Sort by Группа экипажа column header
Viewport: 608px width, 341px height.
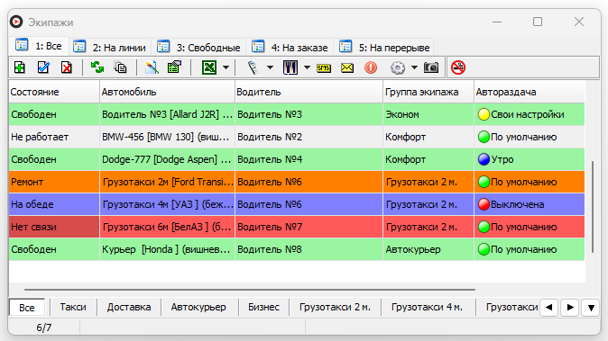click(x=428, y=92)
